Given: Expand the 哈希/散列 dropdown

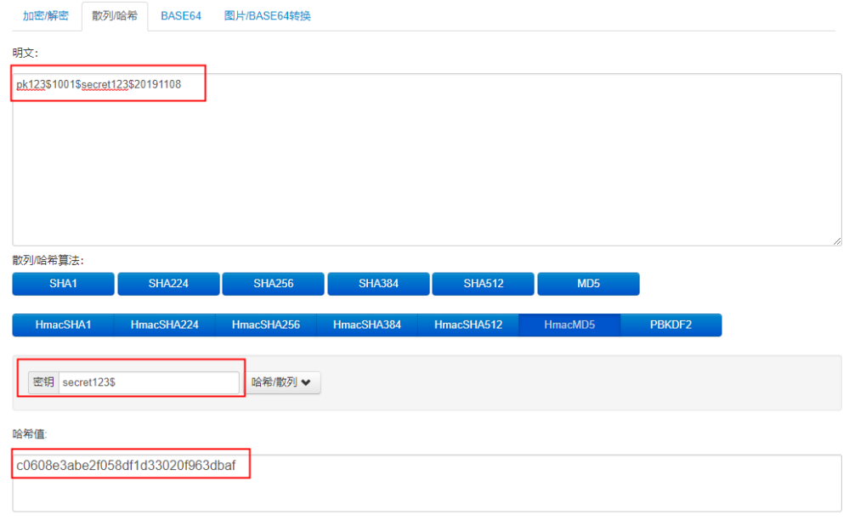Looking at the screenshot, I should 283,382.
